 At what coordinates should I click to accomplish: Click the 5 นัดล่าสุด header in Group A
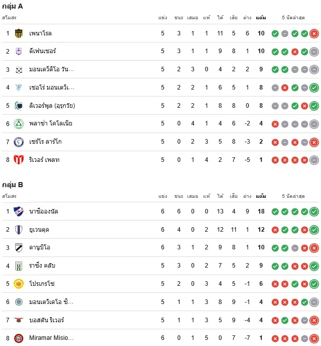pyautogui.click(x=293, y=18)
